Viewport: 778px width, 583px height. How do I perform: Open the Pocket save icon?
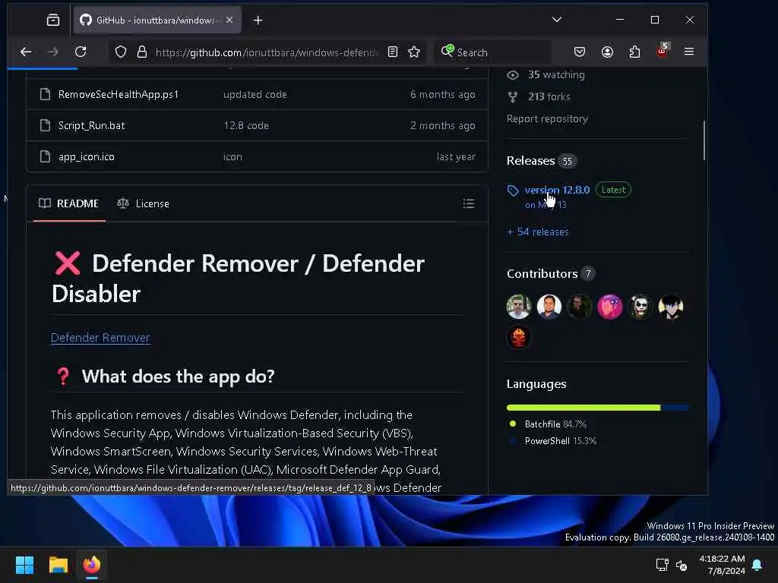tap(580, 52)
